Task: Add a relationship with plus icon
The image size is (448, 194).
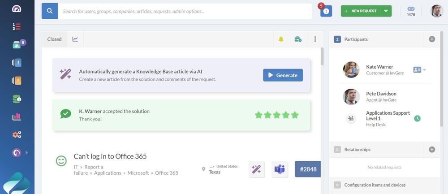Action: 432,150
